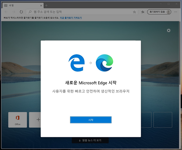Select the 새 탭 tab
The height and width of the screenshot is (150, 182).
click(x=23, y=6)
